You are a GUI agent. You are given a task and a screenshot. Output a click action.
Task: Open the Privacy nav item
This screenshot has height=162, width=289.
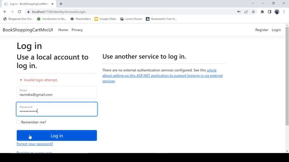(x=77, y=30)
